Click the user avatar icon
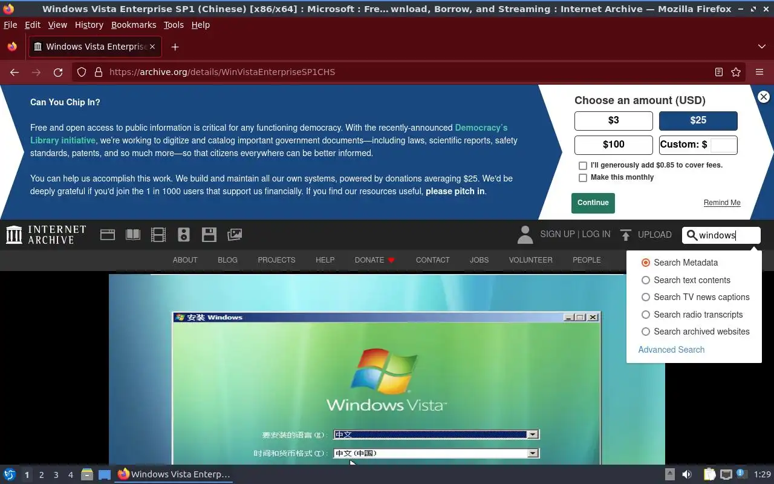 (525, 235)
